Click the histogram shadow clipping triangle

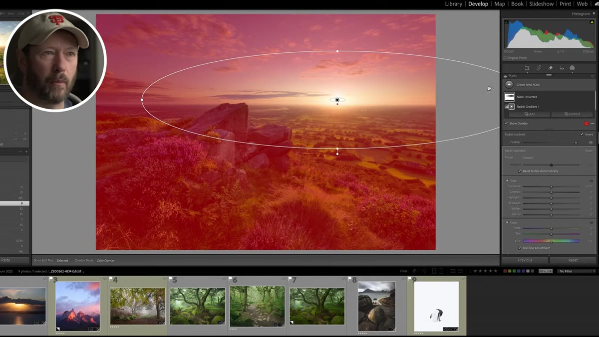click(506, 22)
